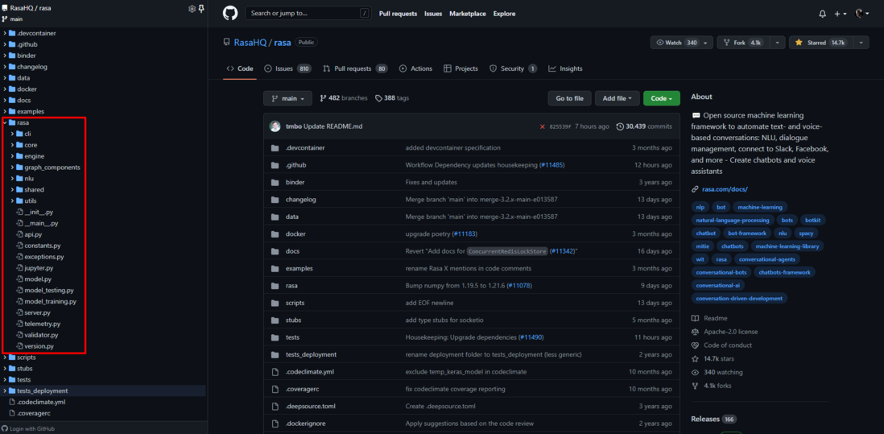The width and height of the screenshot is (884, 434).
Task: Switch to the repo Pull requests tab
Action: click(355, 68)
